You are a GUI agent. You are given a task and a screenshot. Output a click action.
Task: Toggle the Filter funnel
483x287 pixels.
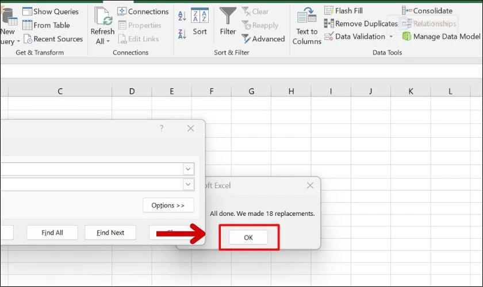click(x=228, y=22)
